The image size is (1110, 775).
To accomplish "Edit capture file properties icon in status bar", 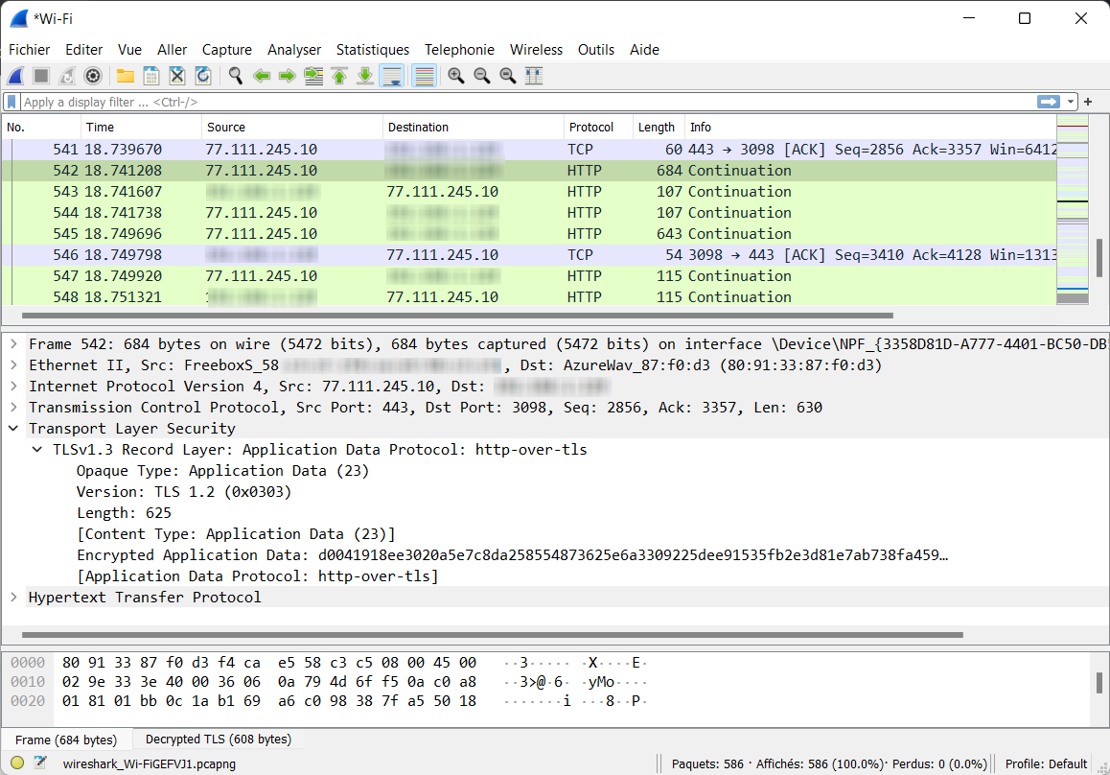I will (40, 763).
